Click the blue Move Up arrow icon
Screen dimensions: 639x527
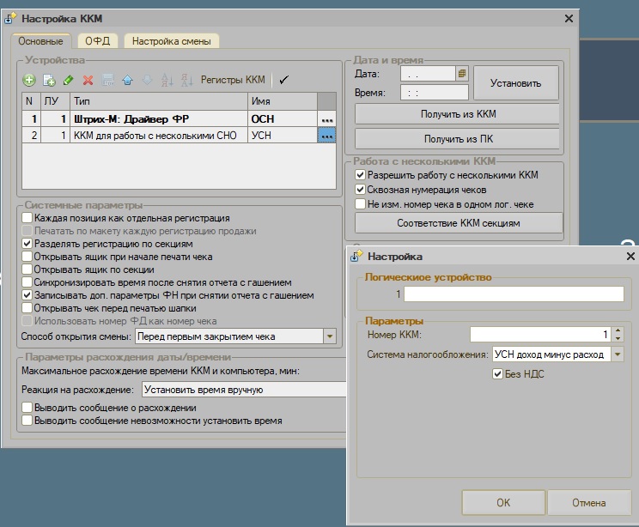point(127,80)
